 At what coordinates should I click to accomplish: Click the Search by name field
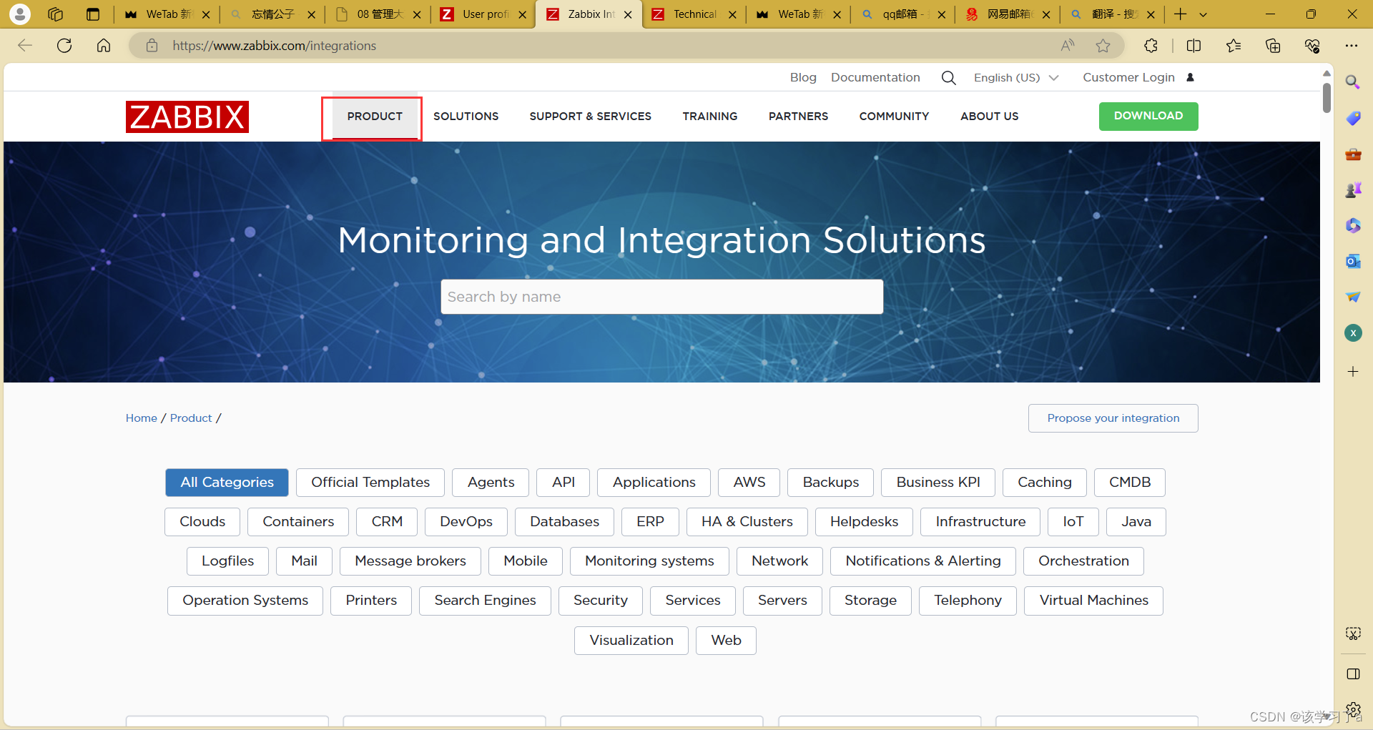tap(661, 297)
